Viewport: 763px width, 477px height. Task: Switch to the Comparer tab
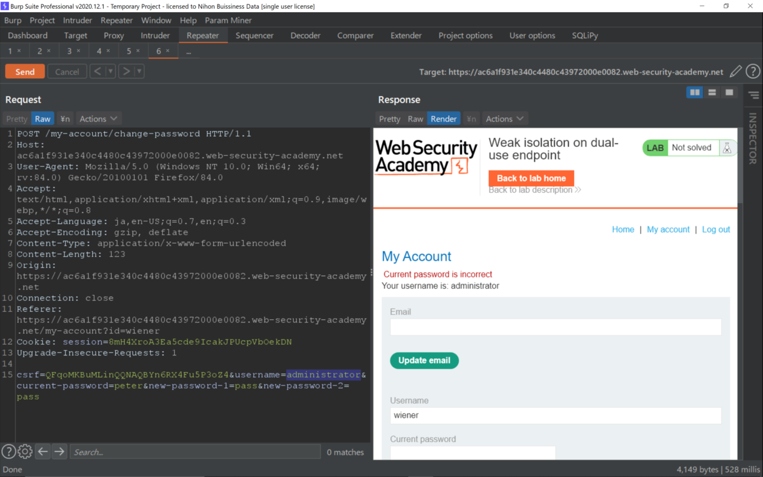coord(355,36)
